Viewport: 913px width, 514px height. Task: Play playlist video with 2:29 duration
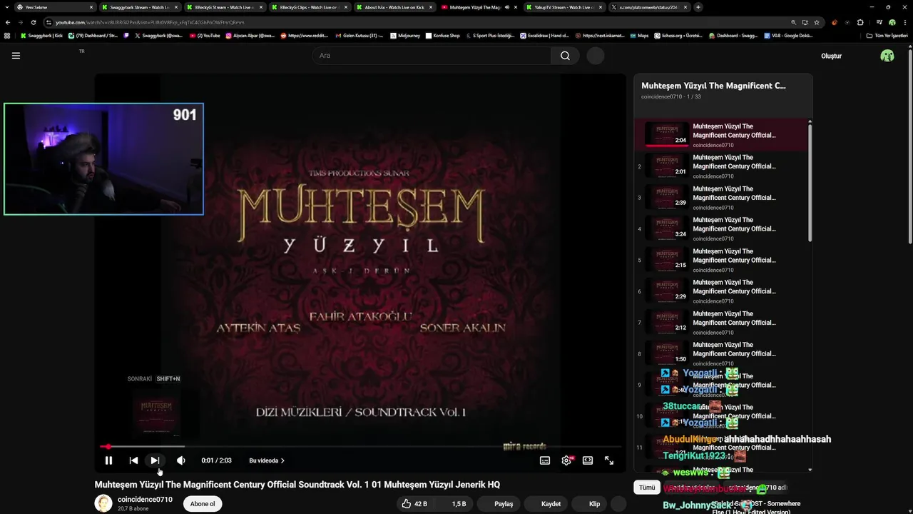722,291
